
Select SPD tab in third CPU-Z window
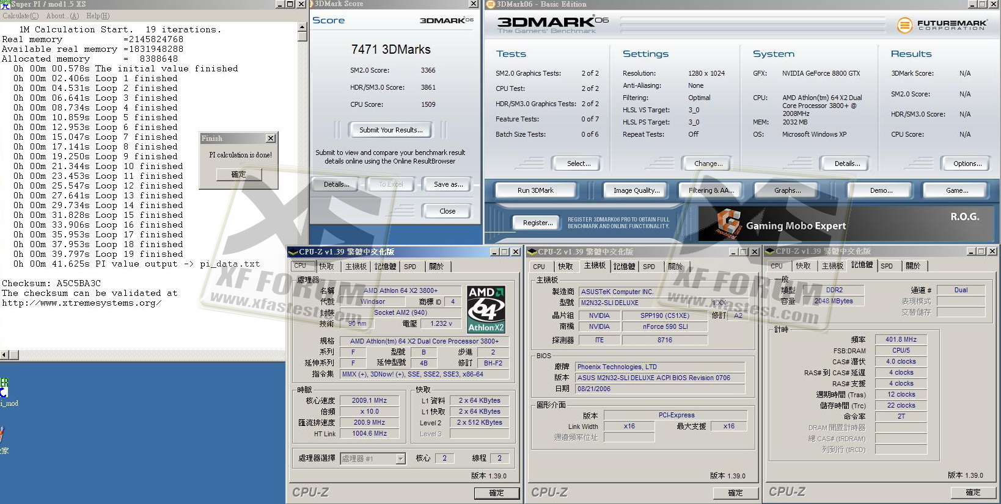(x=887, y=265)
